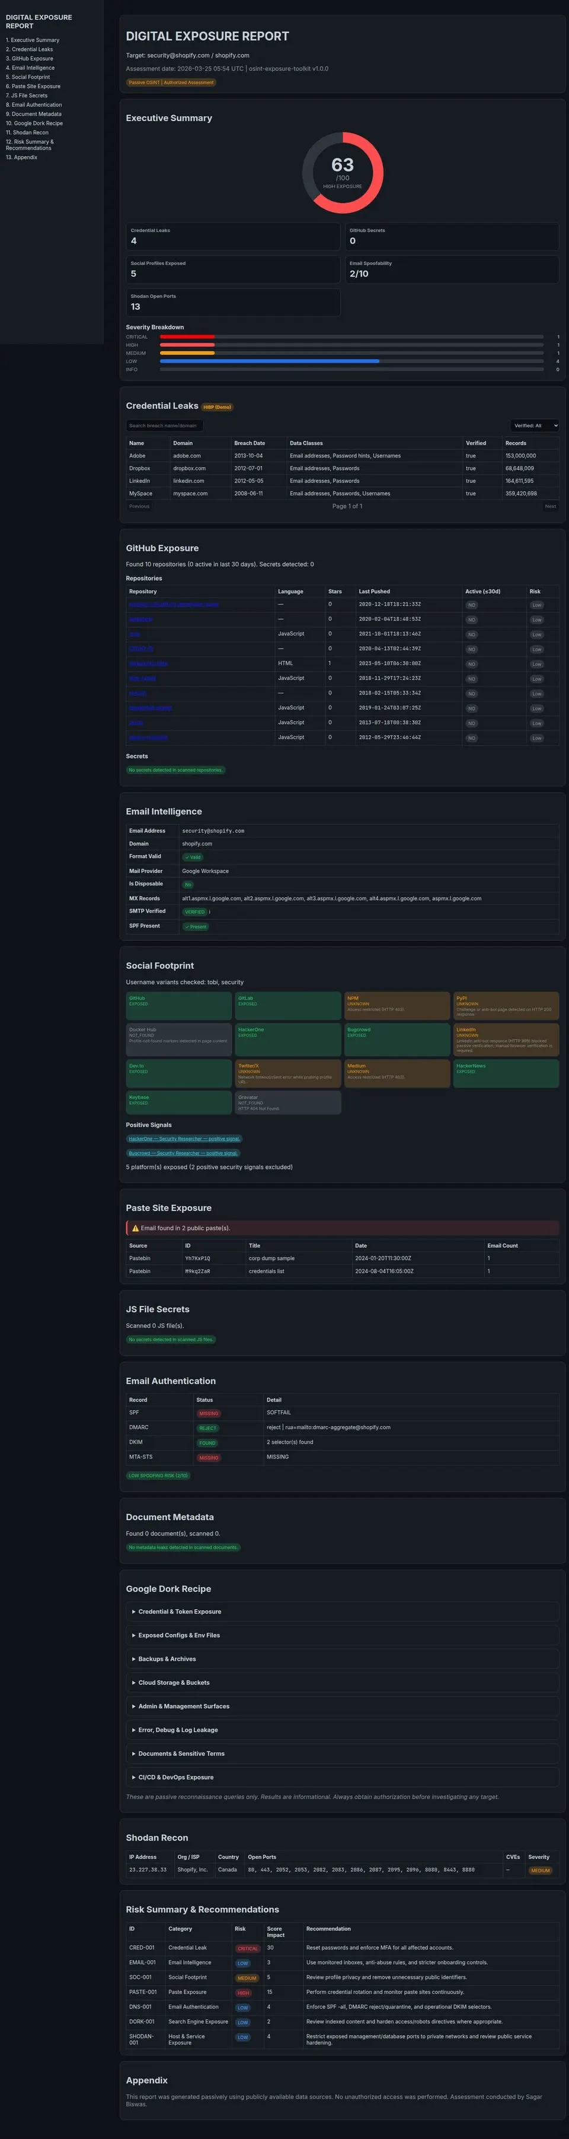Select the Keybase EXPOSED platform card
569x2139 pixels.
(179, 1102)
